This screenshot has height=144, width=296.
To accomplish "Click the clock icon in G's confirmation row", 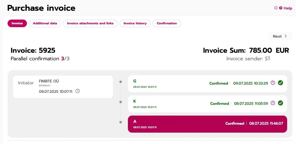I will (273, 83).
